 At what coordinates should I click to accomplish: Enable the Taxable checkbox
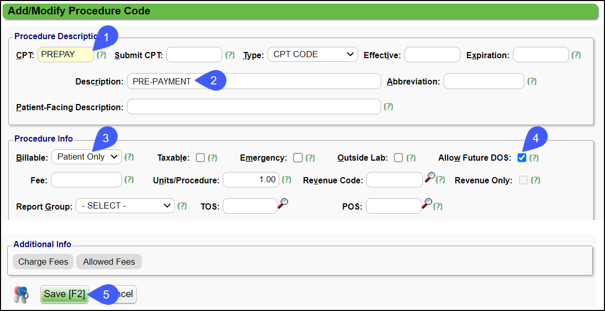pos(200,158)
